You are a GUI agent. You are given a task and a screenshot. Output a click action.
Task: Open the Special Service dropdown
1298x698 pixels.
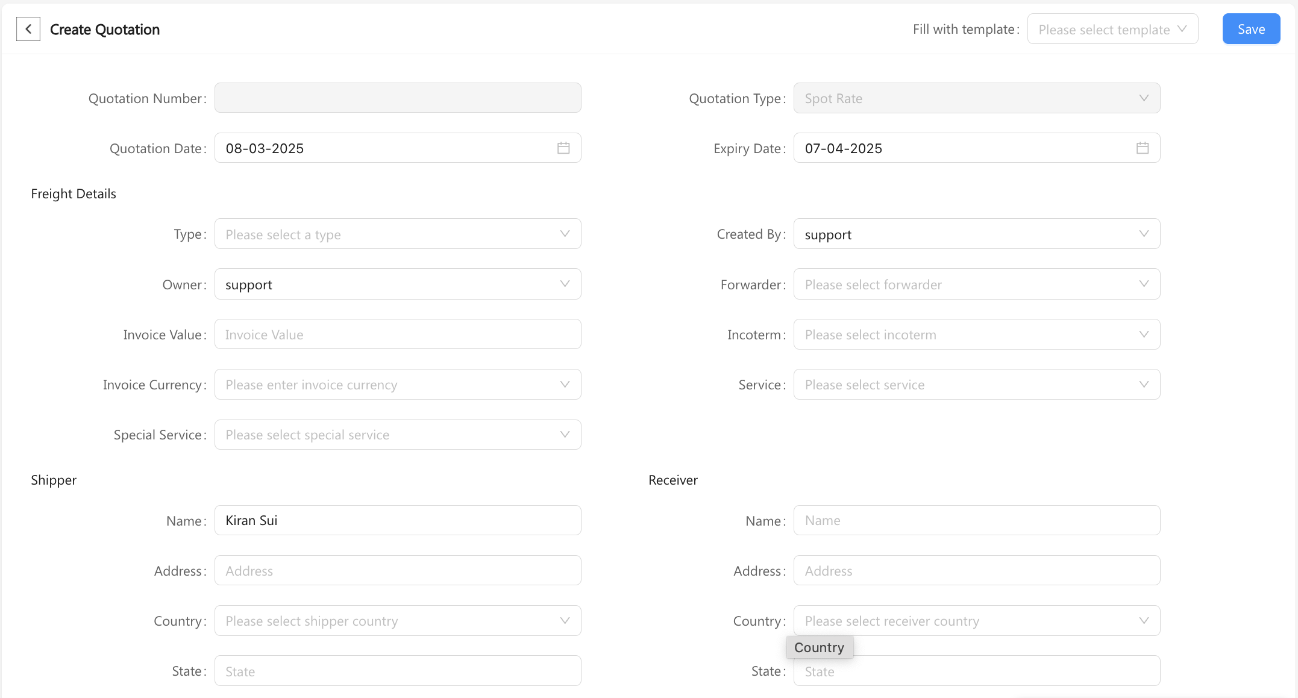[x=398, y=435]
